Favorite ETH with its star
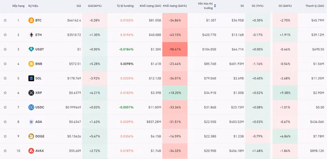Screen dimensions: 327x159 (5, 35)
